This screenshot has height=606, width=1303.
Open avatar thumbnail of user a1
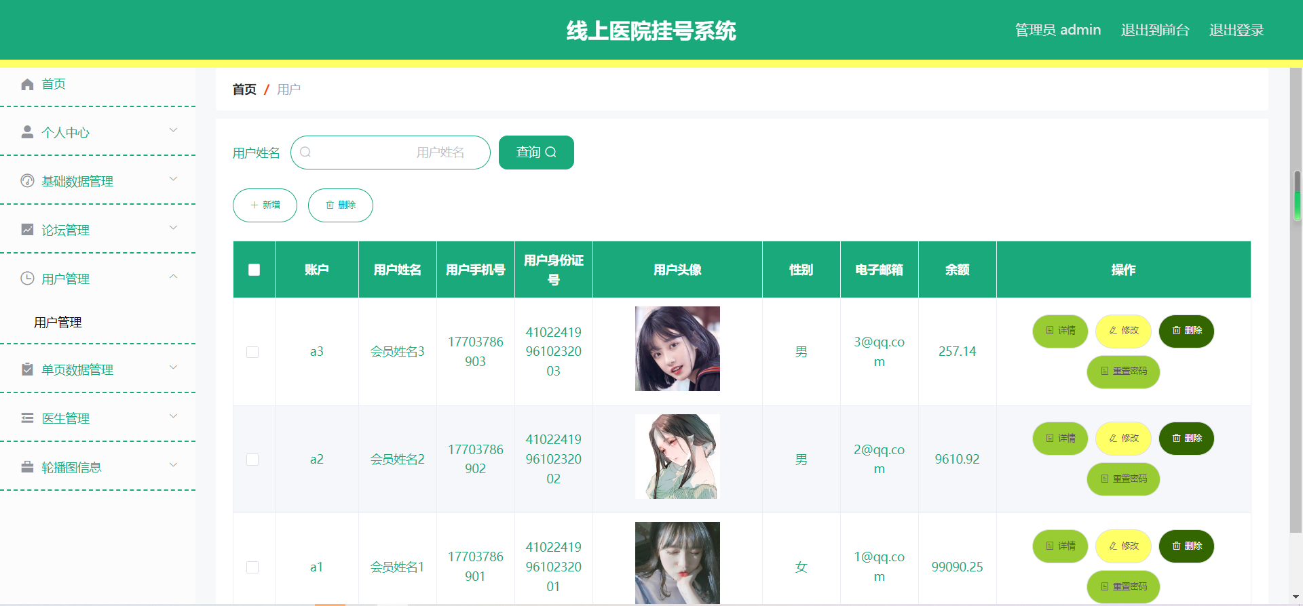677,563
